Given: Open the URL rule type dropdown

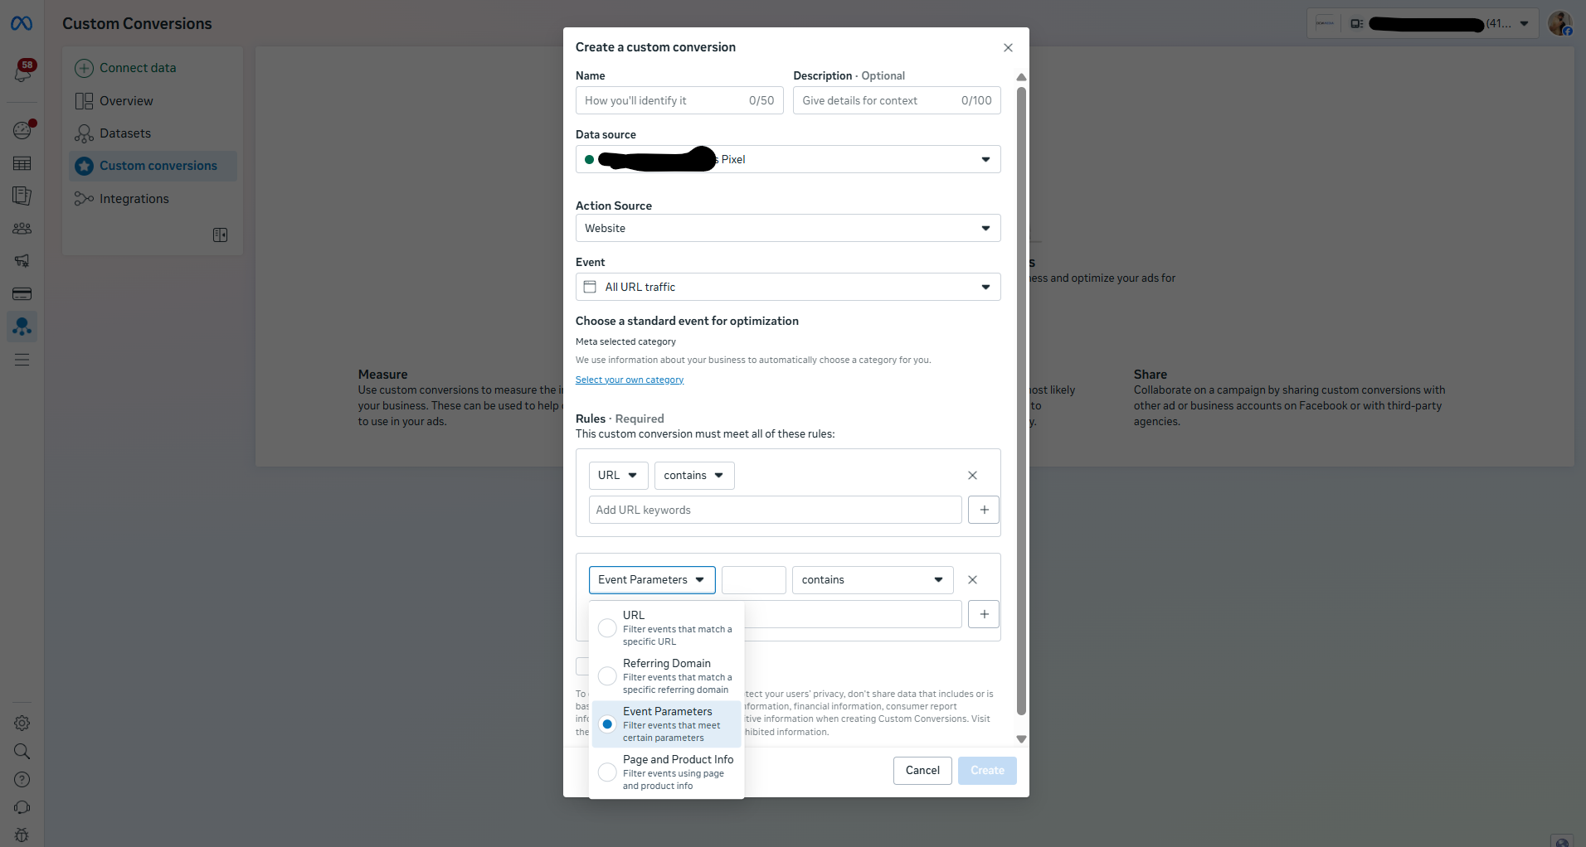Looking at the screenshot, I should tap(618, 476).
